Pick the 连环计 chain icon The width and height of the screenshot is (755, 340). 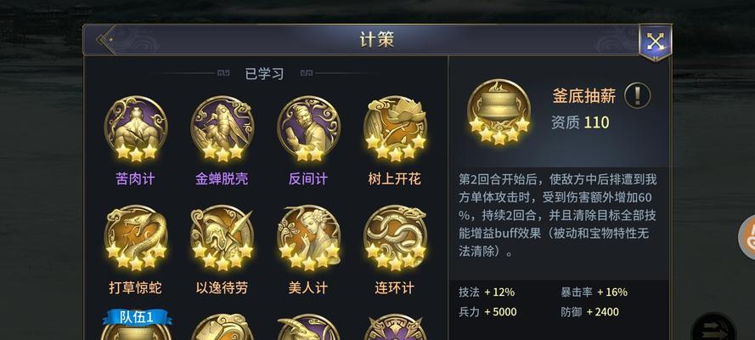(395, 237)
